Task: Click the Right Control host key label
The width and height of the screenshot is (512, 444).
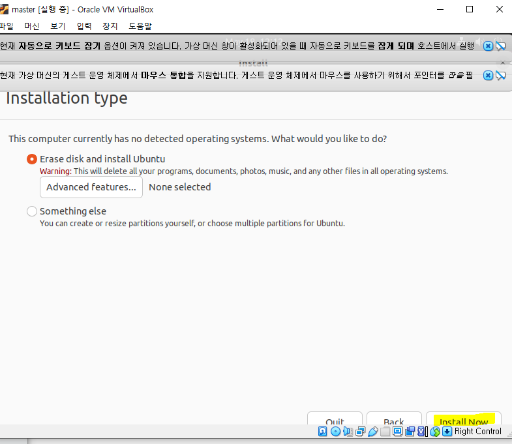Action: [x=477, y=431]
